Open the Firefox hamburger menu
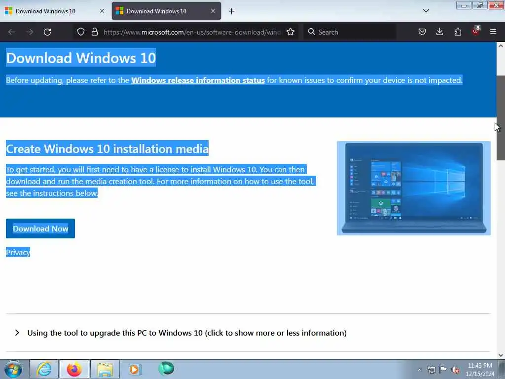 (493, 32)
